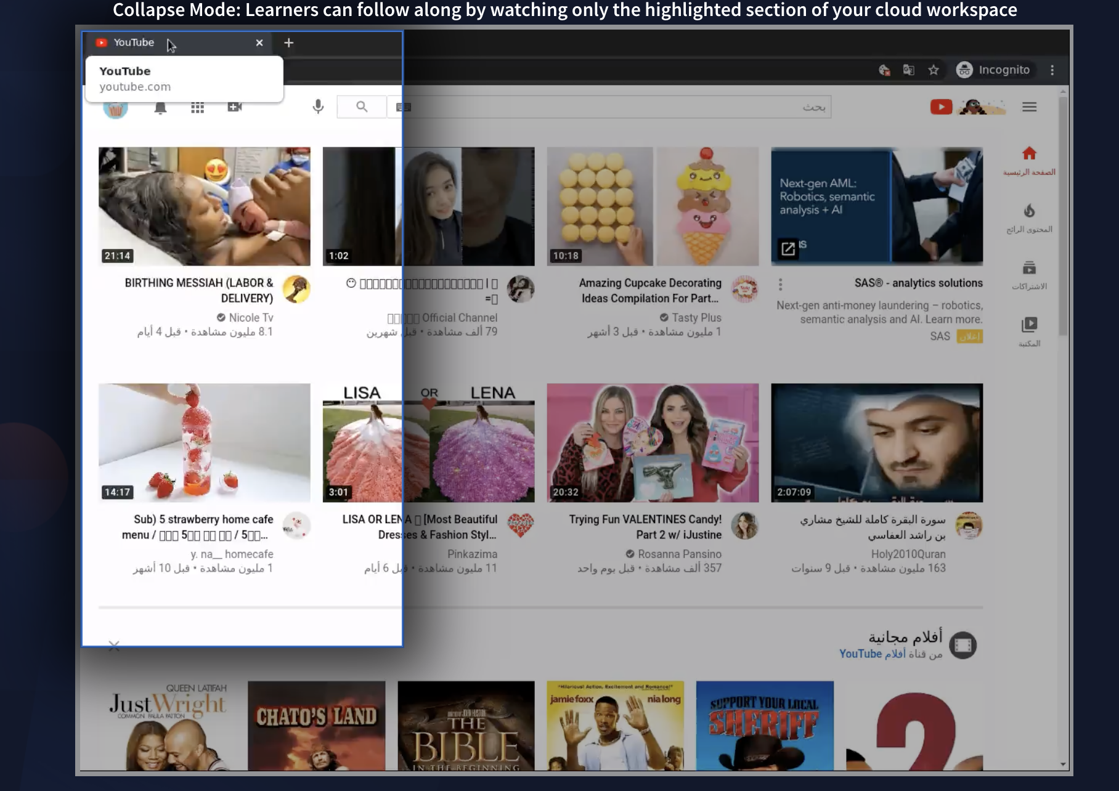
Task: Play the LISA OR LENA dresses thumbnail
Action: pyautogui.click(x=429, y=443)
